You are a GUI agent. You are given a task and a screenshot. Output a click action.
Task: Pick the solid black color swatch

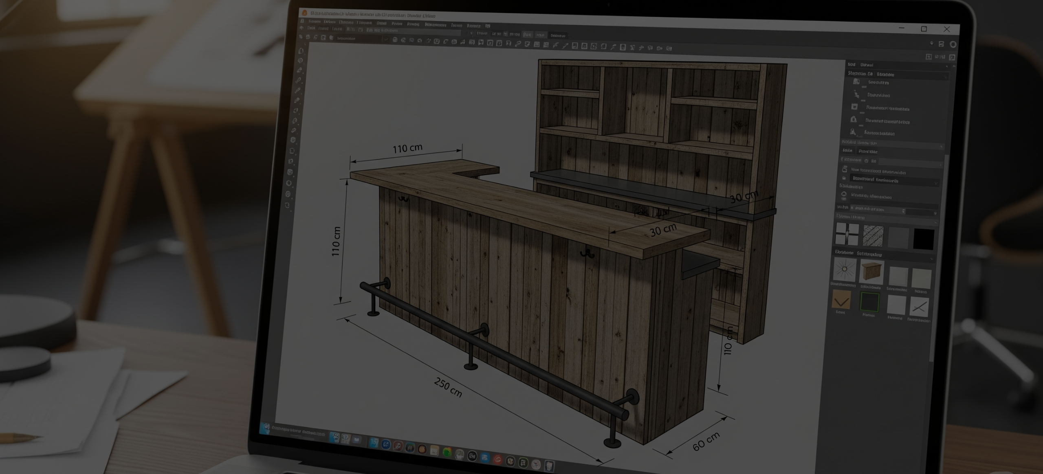pyautogui.click(x=923, y=239)
